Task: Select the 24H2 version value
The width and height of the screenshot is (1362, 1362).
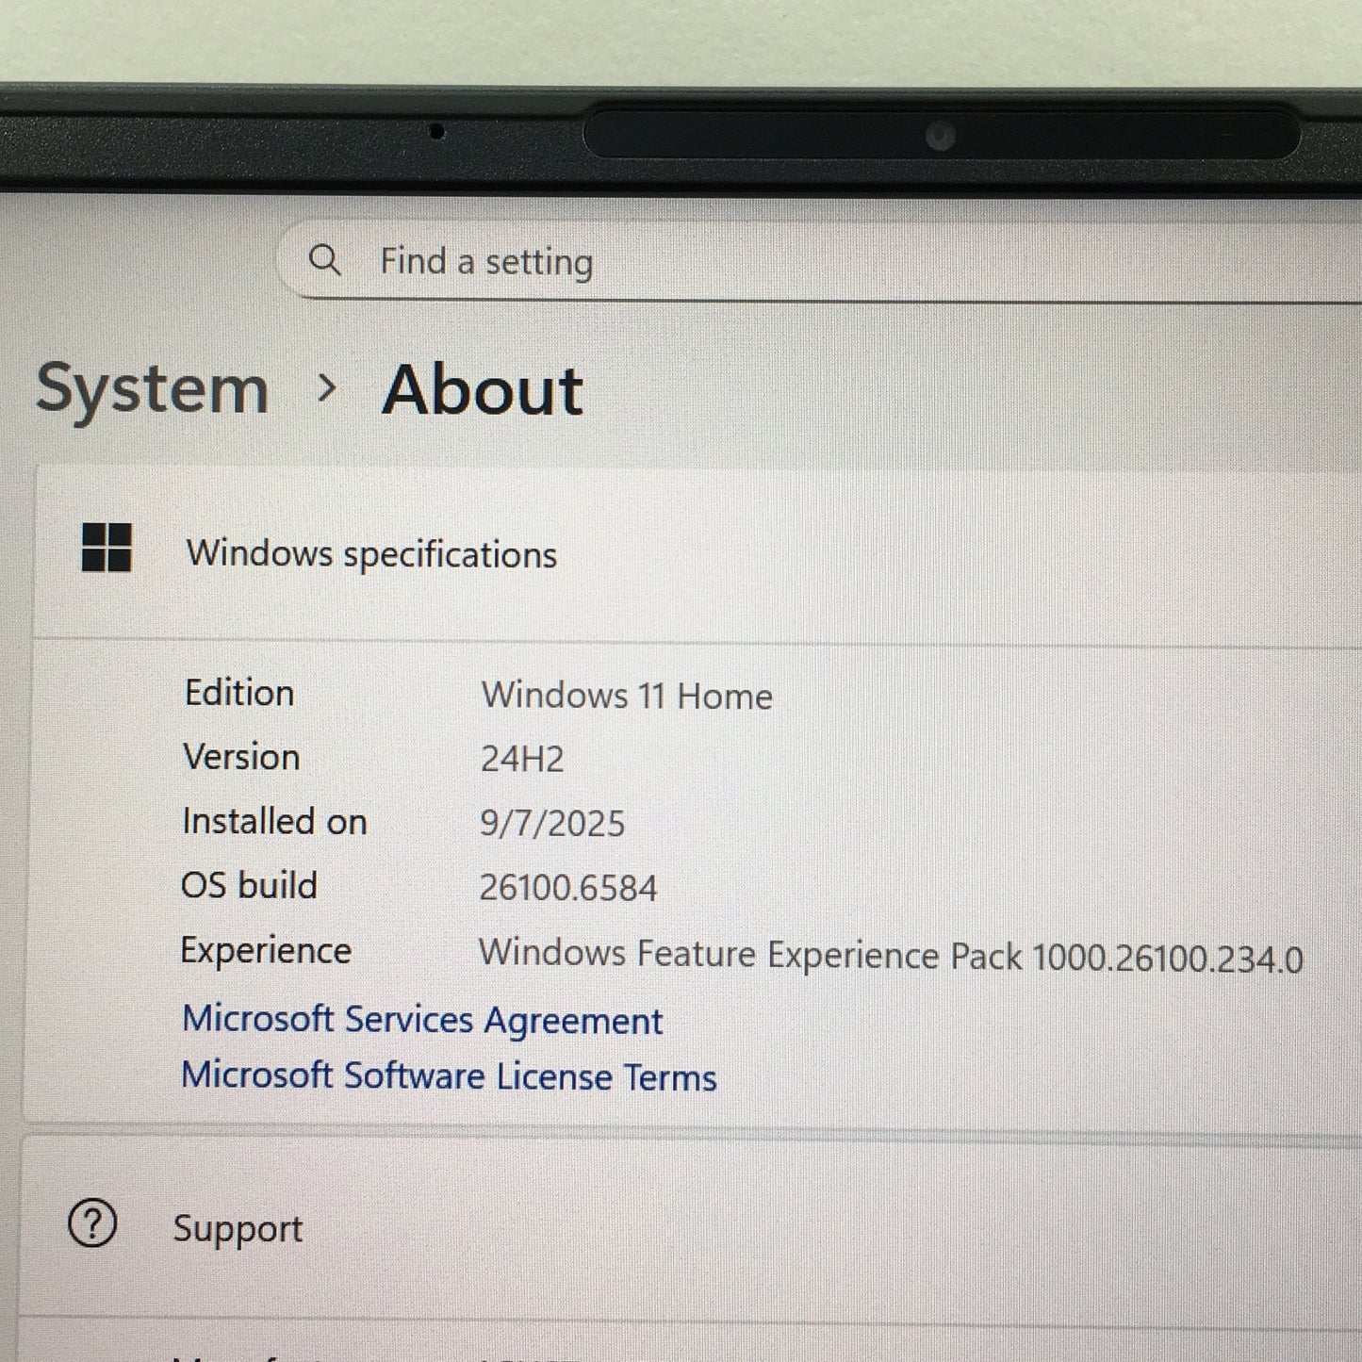Action: point(522,759)
